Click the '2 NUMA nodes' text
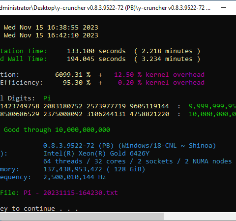 208,161
